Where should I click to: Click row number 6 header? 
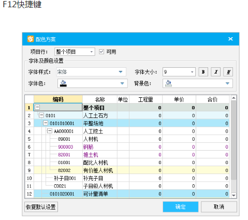tap(29, 147)
